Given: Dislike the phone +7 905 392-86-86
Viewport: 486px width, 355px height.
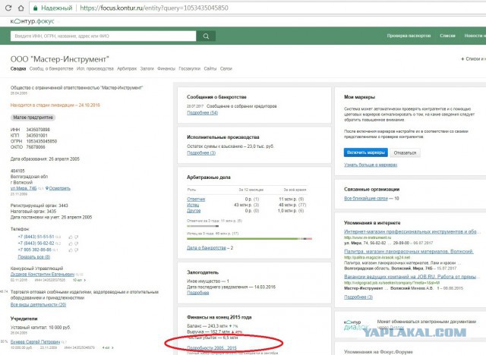Looking at the screenshot, I should coord(76,250).
